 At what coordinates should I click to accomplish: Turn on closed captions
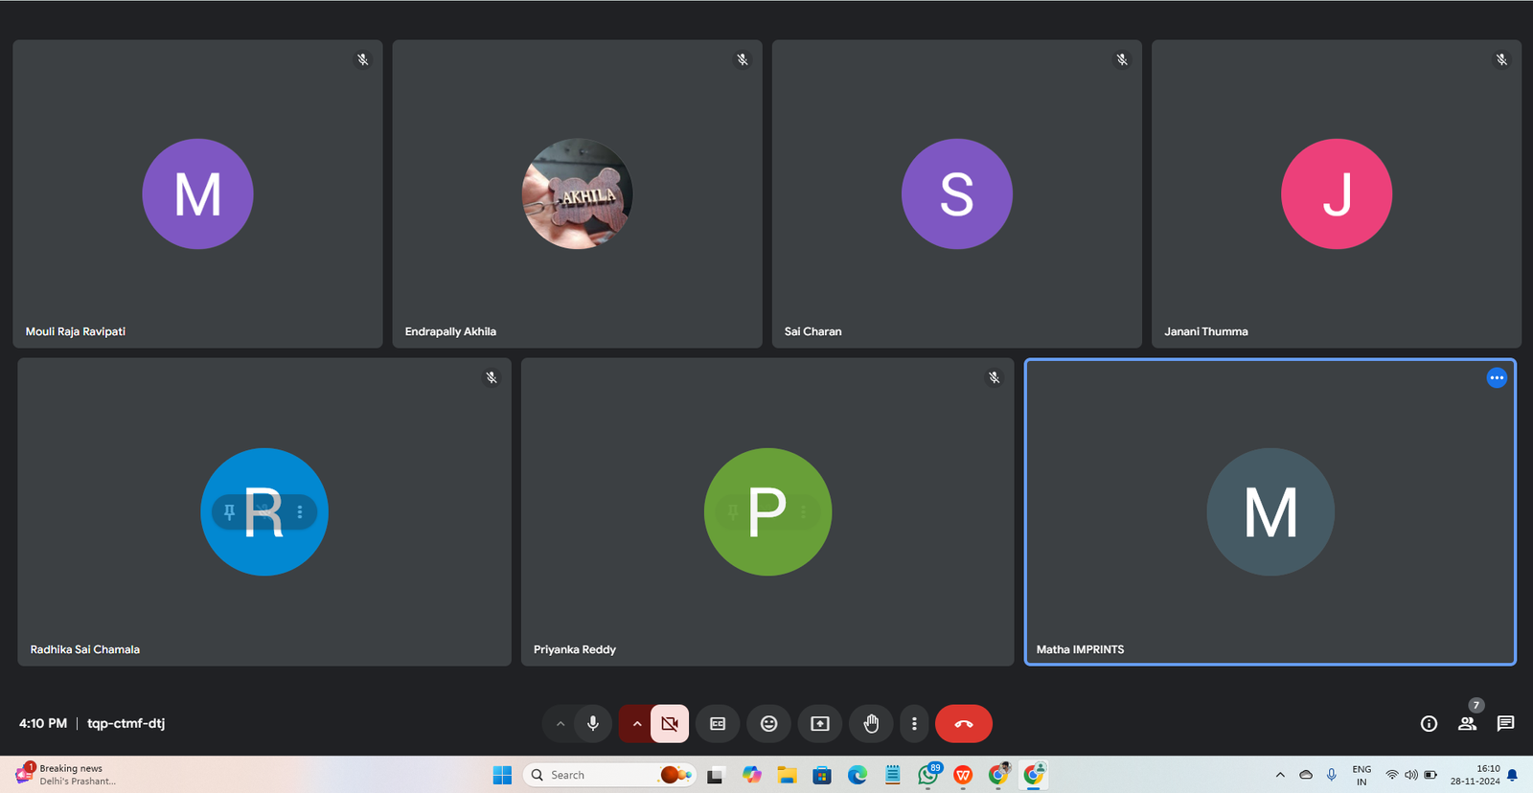pyautogui.click(x=718, y=724)
